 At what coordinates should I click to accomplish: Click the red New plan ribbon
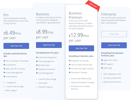(93, 6)
